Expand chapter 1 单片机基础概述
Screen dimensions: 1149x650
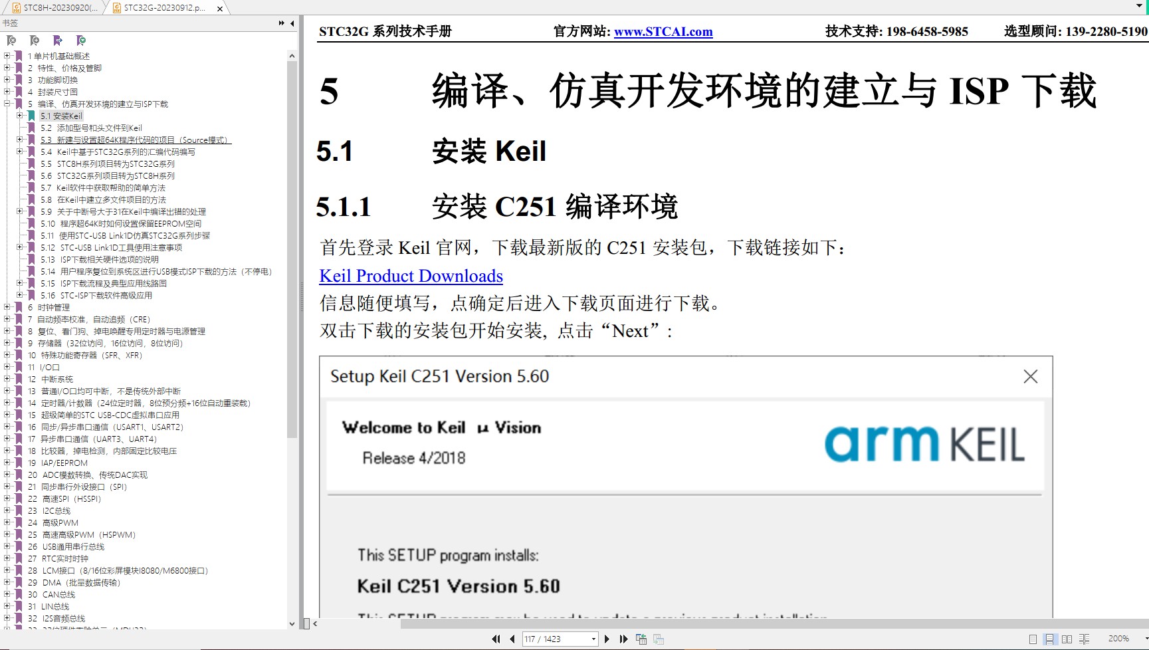click(x=7, y=56)
